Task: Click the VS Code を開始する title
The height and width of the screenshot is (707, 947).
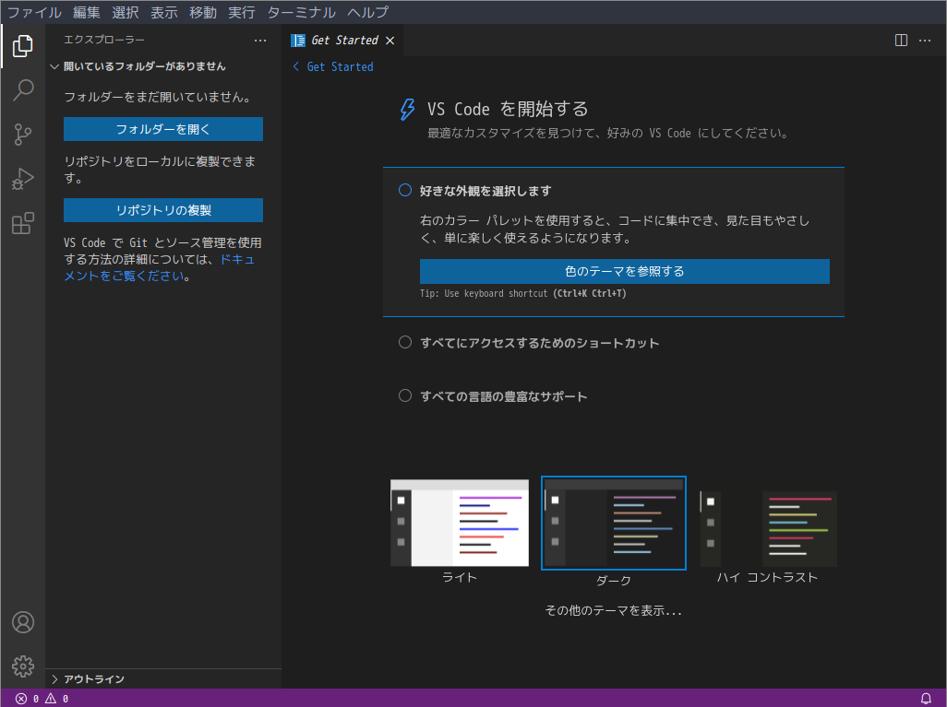Action: tap(508, 109)
